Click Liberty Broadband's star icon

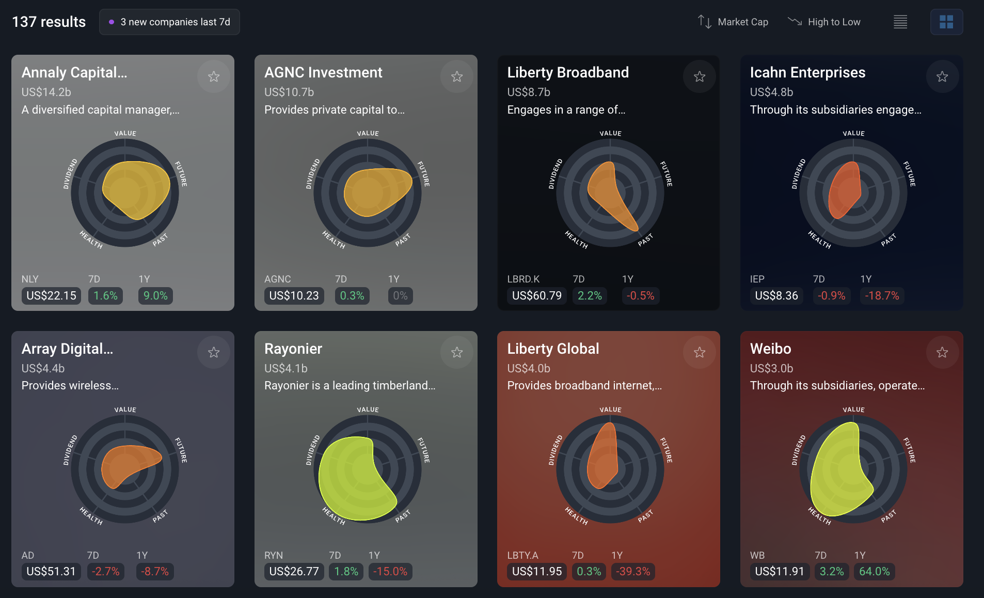coord(700,76)
